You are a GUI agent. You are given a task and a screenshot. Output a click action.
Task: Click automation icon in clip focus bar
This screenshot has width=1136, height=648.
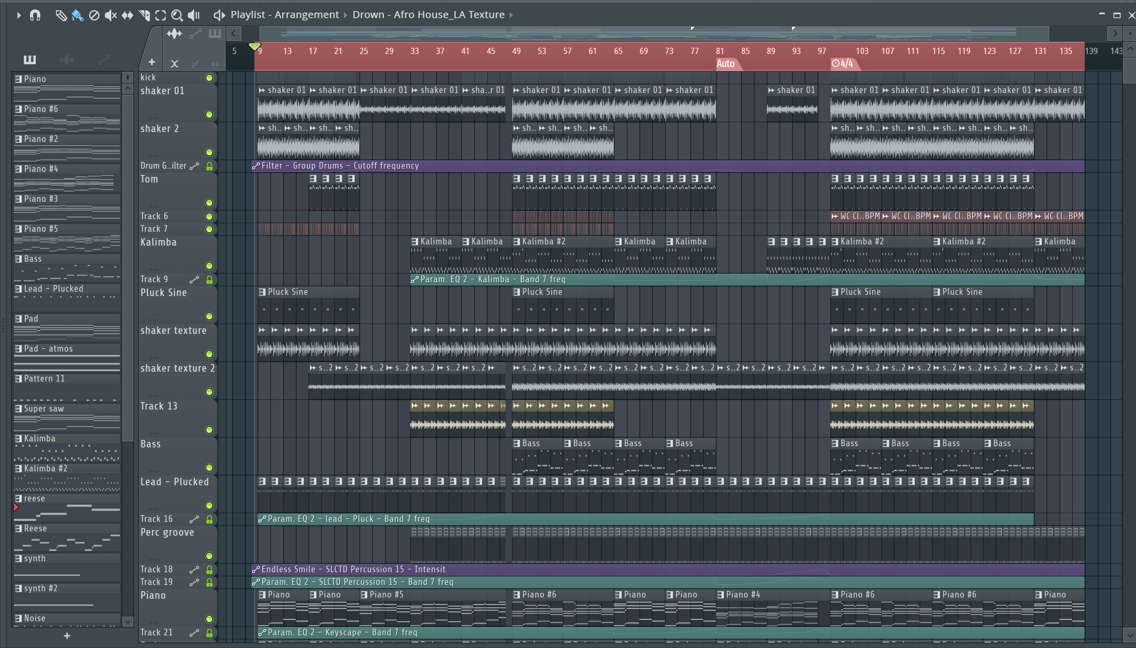[195, 34]
